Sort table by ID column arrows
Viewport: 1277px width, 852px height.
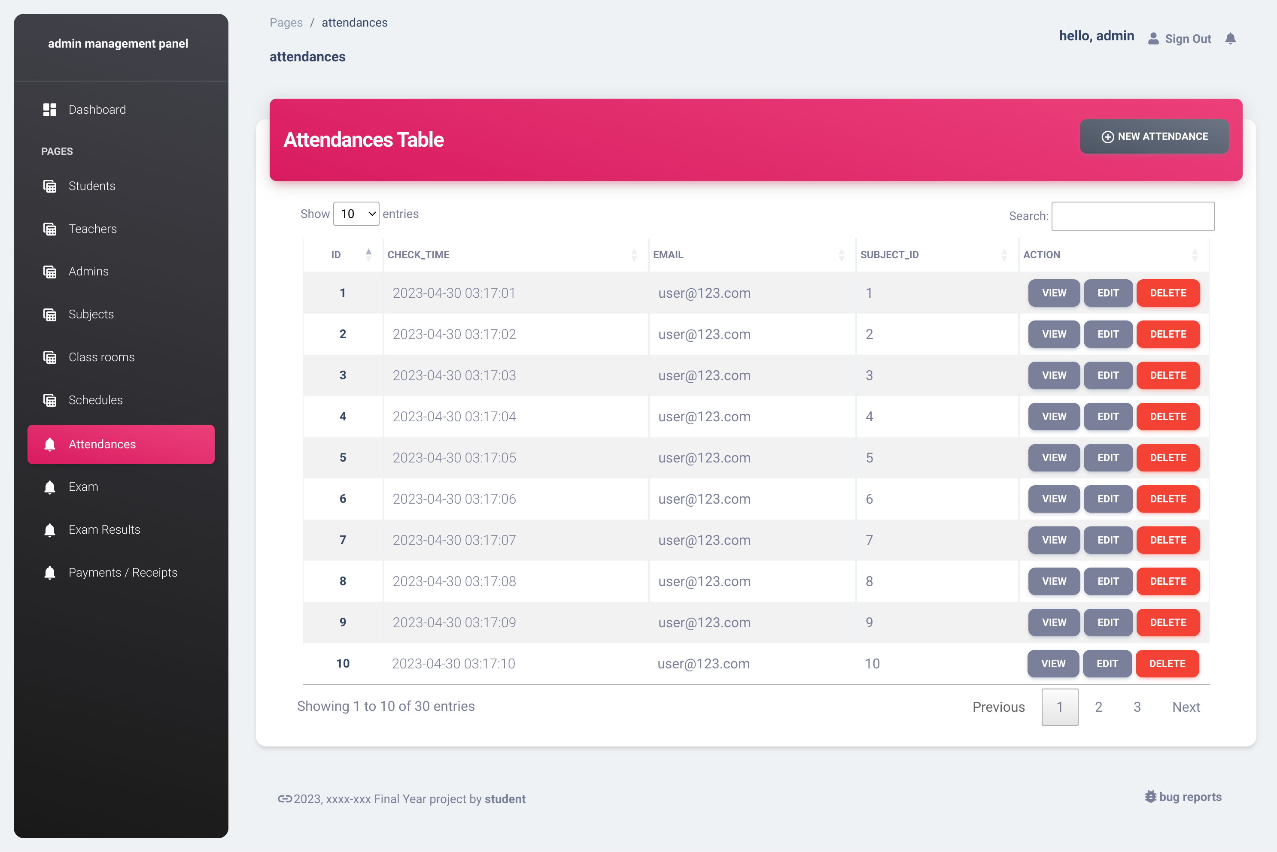[368, 255]
